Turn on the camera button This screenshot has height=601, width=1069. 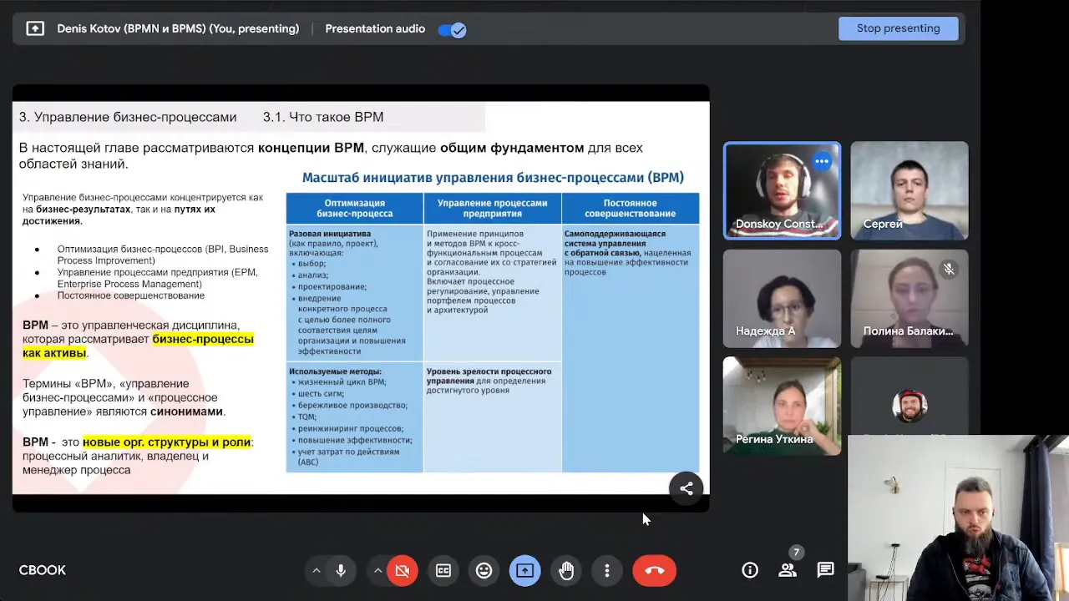(403, 570)
